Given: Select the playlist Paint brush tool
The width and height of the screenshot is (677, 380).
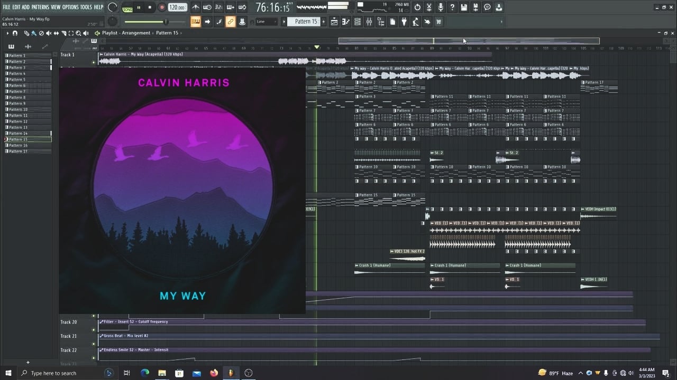Looking at the screenshot, I should pyautogui.click(x=34, y=33).
